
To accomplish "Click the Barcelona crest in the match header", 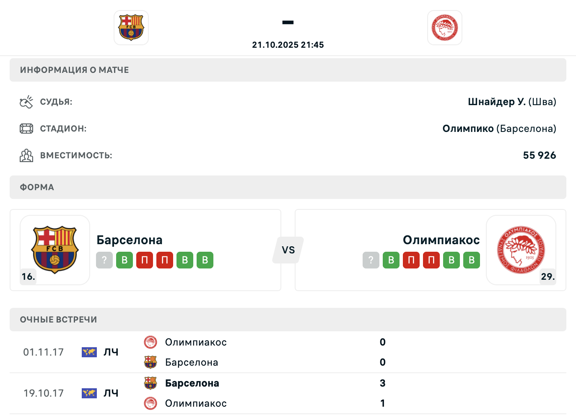I will pyautogui.click(x=131, y=28).
